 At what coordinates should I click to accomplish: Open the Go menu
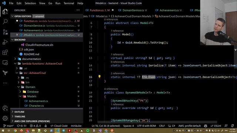50,3
